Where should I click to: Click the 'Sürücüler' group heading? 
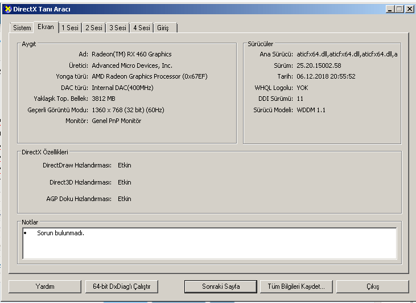click(x=260, y=44)
